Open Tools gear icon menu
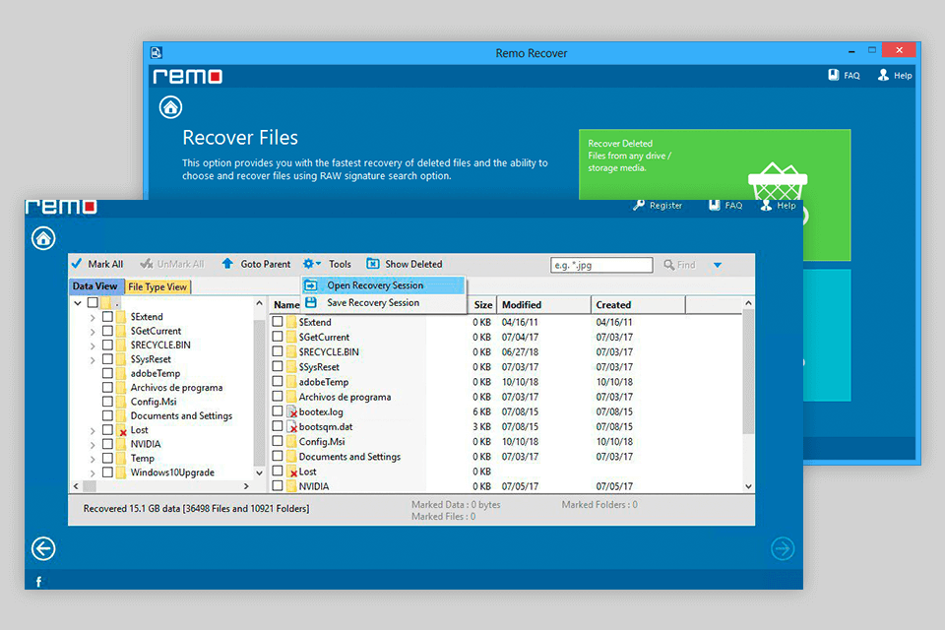945x630 pixels. point(311,264)
